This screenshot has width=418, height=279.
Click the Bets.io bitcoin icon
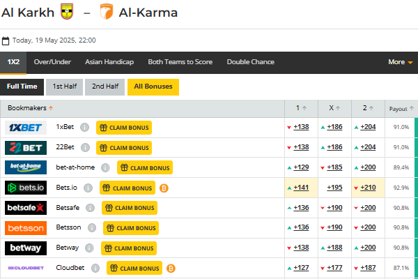pos(164,188)
